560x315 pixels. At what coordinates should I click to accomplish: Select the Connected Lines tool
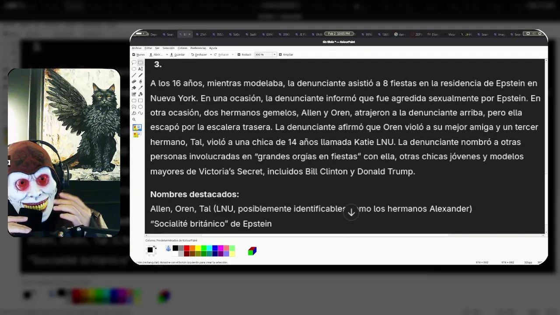[x=134, y=113]
